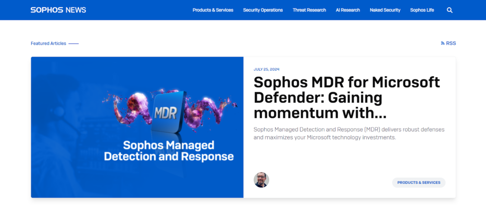Screen dimensions: 486x205
Task: Select Security Operations in navigation
Action: pyautogui.click(x=263, y=10)
